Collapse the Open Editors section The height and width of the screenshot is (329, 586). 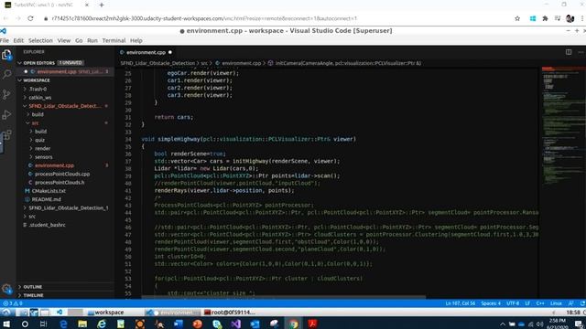(x=38, y=63)
